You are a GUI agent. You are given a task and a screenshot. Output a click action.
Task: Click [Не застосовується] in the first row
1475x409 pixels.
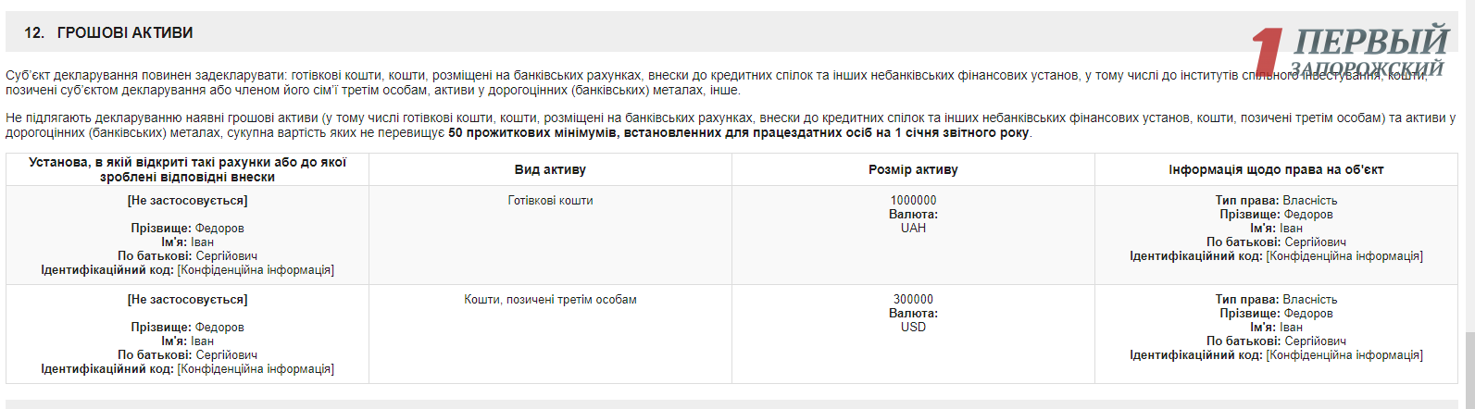point(187,200)
